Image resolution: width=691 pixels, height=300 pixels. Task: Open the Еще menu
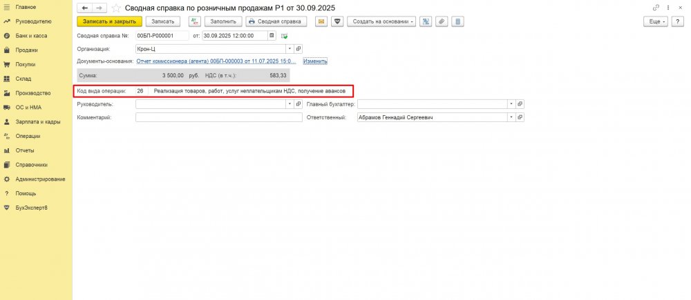coord(656,21)
